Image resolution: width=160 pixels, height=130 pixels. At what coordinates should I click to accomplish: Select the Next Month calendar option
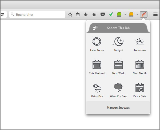(x=140, y=67)
